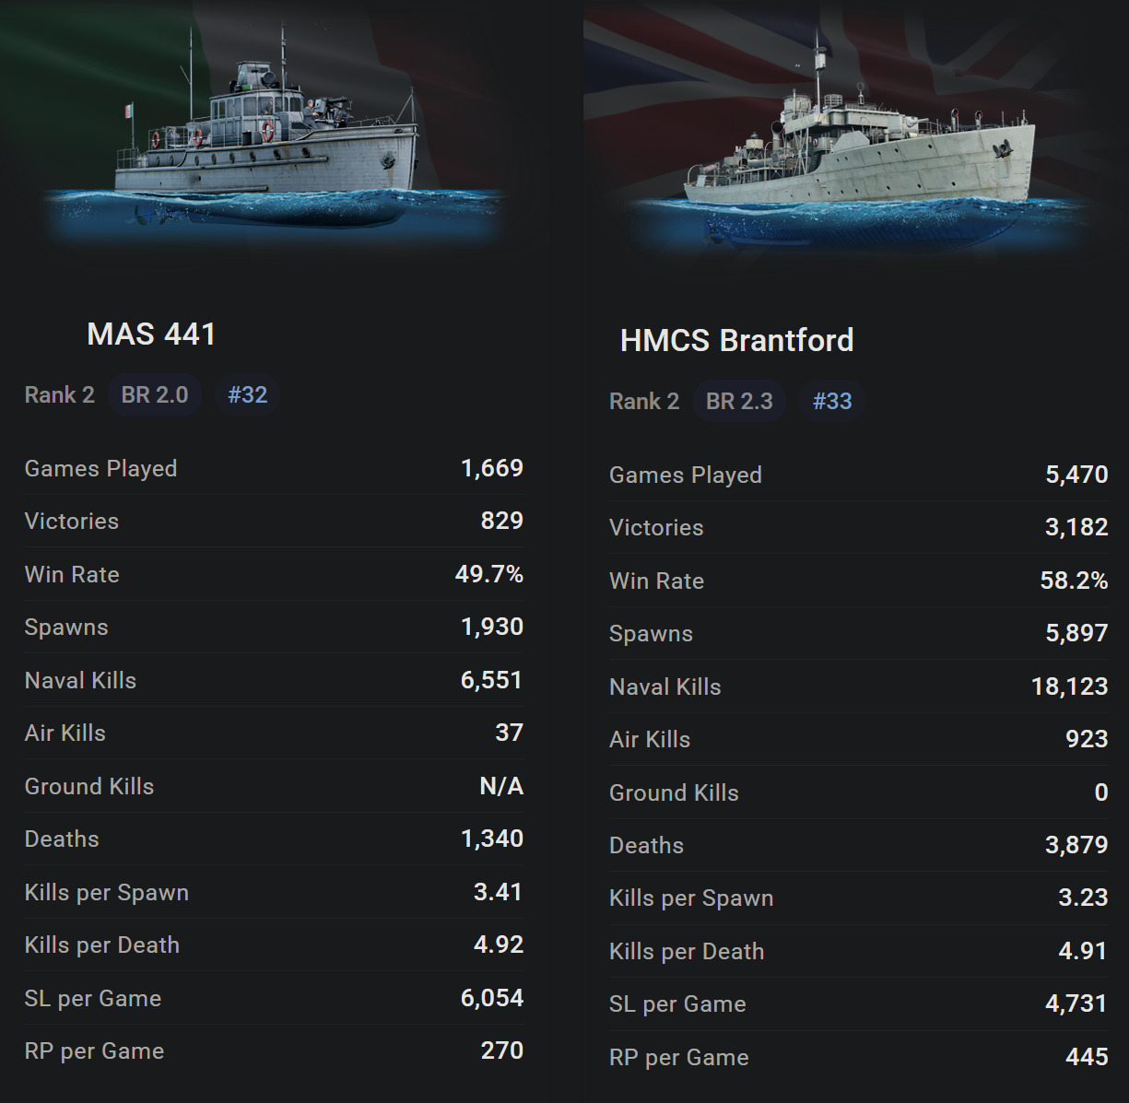Viewport: 1129px width, 1103px height.
Task: Click MAS 441 SL per Game 6,054
Action: (x=491, y=998)
